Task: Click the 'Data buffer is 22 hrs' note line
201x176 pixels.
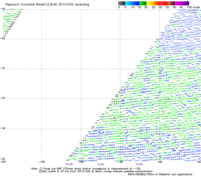Action: pos(96,171)
